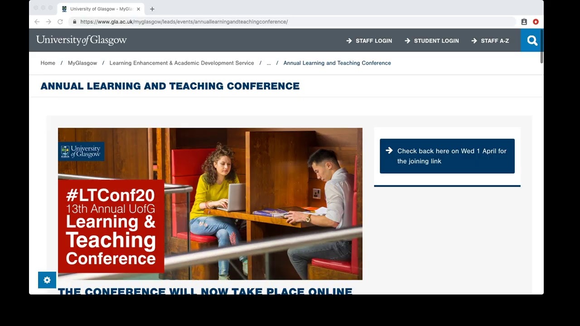Click the page's vertical scrollbar
The image size is (580, 326).
[541, 46]
